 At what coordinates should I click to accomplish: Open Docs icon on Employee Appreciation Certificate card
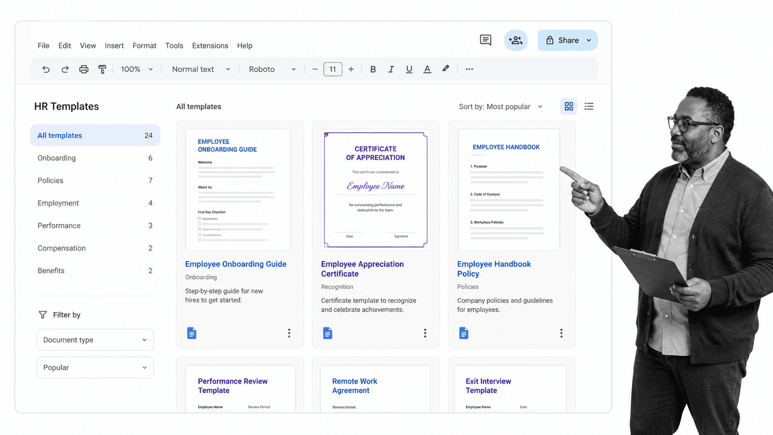coord(327,333)
